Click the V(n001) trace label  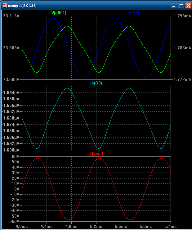59,13
